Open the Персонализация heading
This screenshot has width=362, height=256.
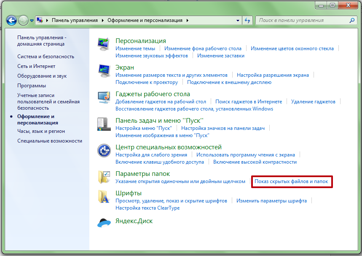141,41
